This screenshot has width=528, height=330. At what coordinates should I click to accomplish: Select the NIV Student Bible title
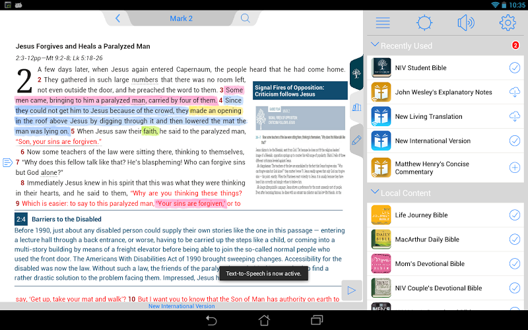point(420,68)
